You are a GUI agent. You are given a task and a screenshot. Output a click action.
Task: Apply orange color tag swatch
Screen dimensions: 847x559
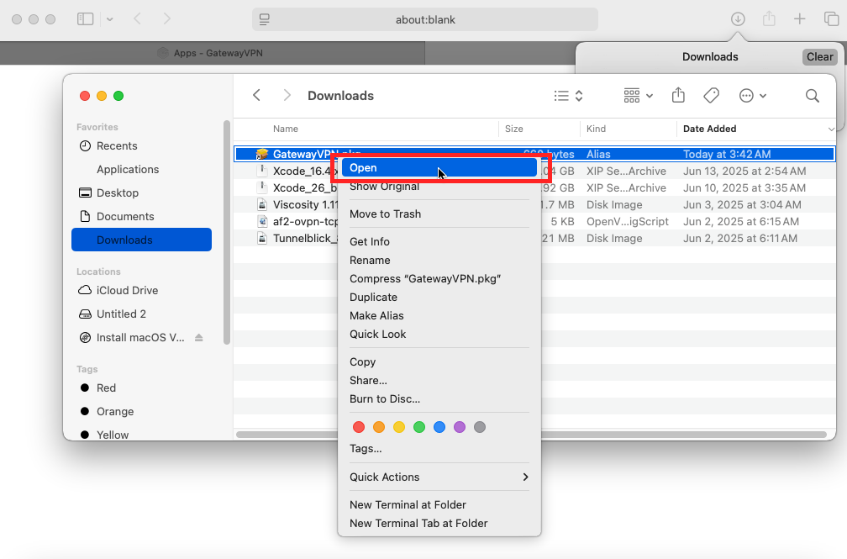point(379,427)
